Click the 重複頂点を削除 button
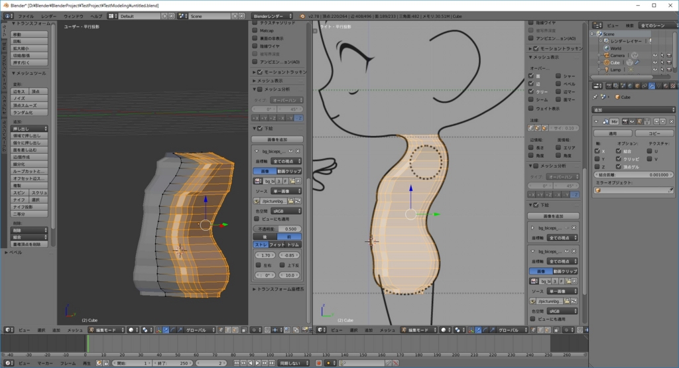Viewport: 679px width, 368px height. coord(29,244)
